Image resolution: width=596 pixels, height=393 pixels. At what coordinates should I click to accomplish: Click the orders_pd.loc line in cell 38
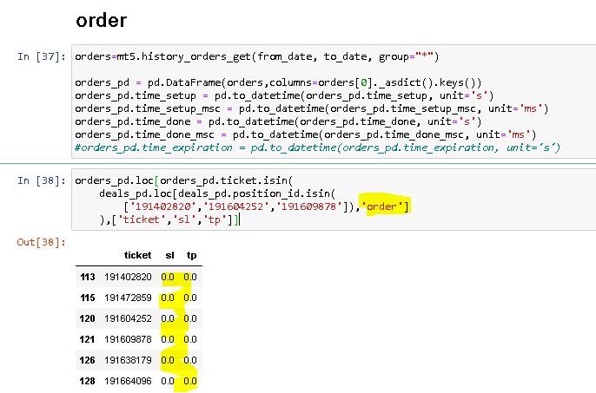[x=184, y=180]
